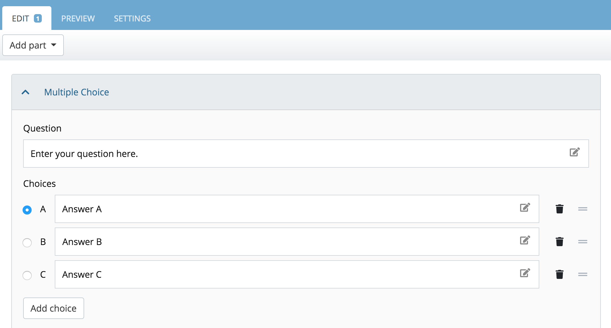Screen dimensions: 611x328
Task: Click into the question text field
Action: (306, 154)
